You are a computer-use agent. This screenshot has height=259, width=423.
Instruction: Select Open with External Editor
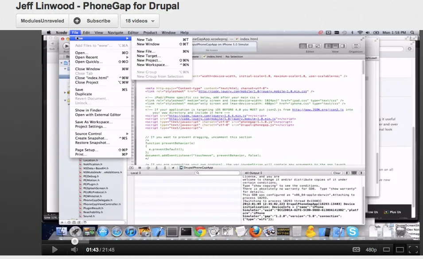click(x=101, y=114)
